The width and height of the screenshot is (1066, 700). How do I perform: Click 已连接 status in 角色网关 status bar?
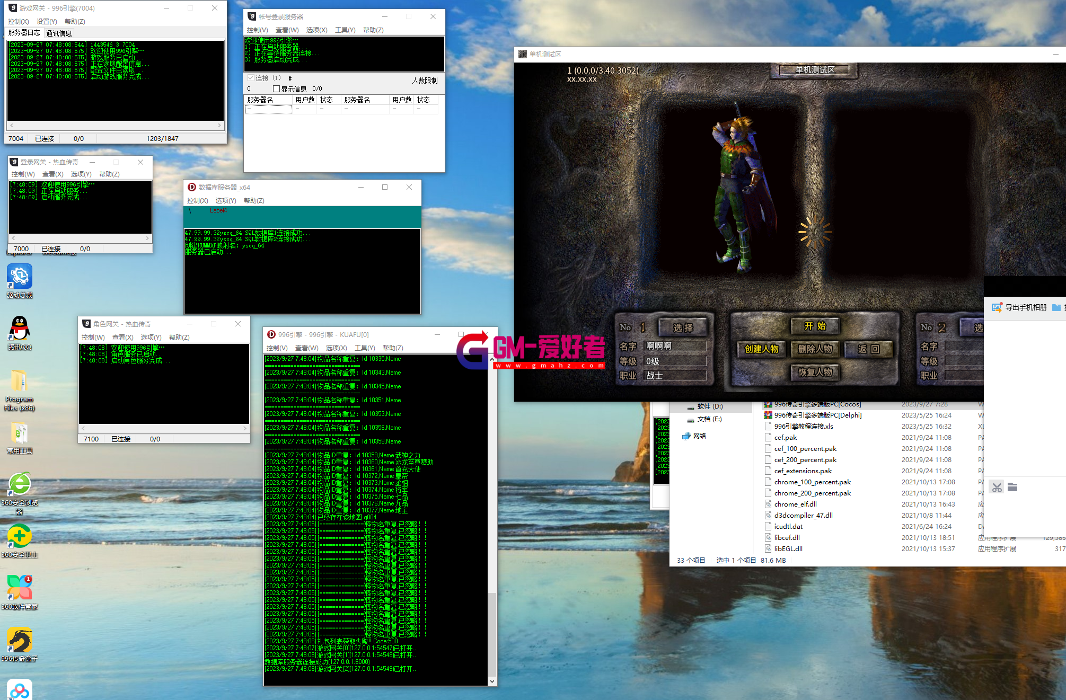[x=121, y=439]
